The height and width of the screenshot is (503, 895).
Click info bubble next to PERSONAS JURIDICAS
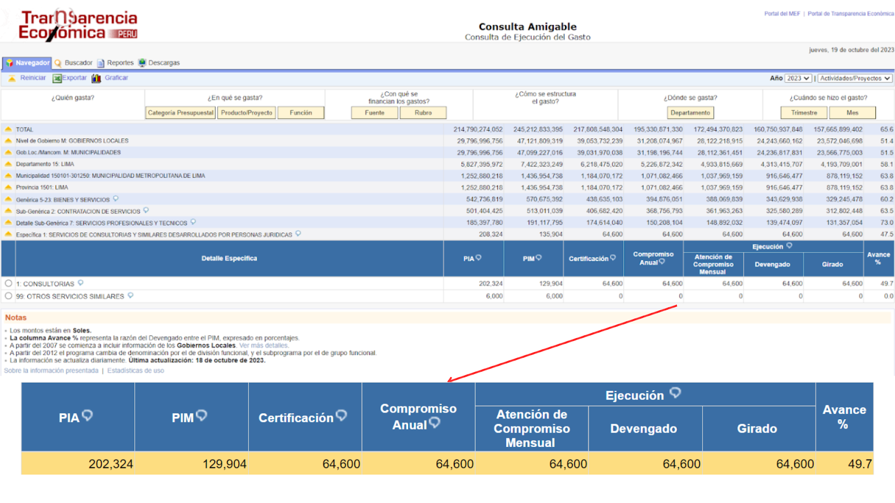point(298,234)
